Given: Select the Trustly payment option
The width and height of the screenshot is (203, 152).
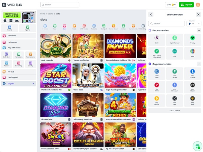Looking at the screenshot, I should pos(193,40).
